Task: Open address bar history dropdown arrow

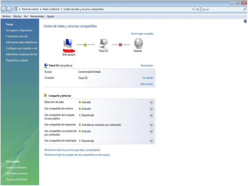Action: (x=193, y=9)
